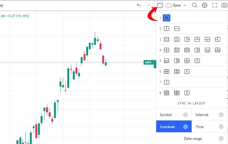Click the undo arrow in toolbar
Screen dimensions: 228x144
click(x=139, y=5)
